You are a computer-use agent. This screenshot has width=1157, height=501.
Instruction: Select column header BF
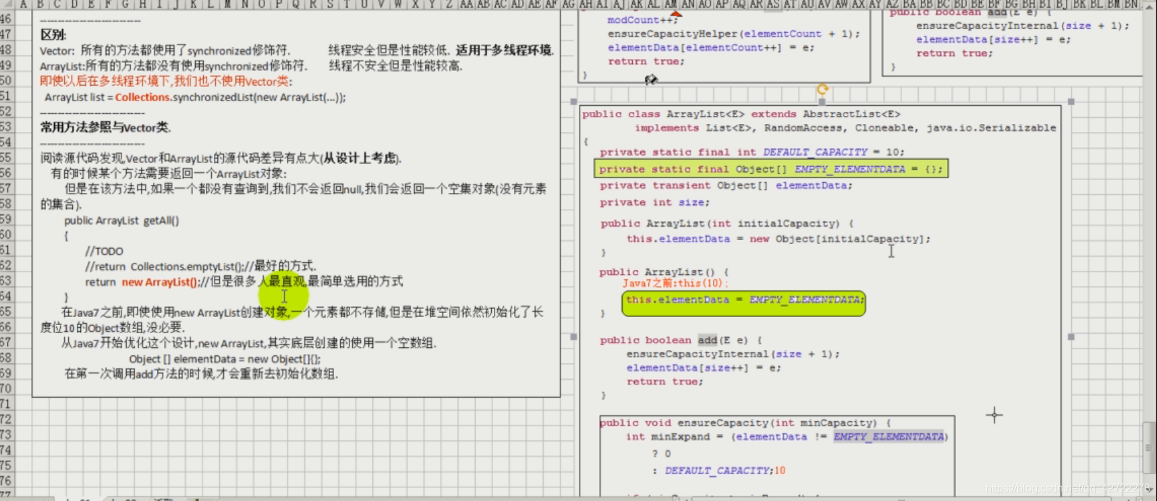click(x=994, y=4)
